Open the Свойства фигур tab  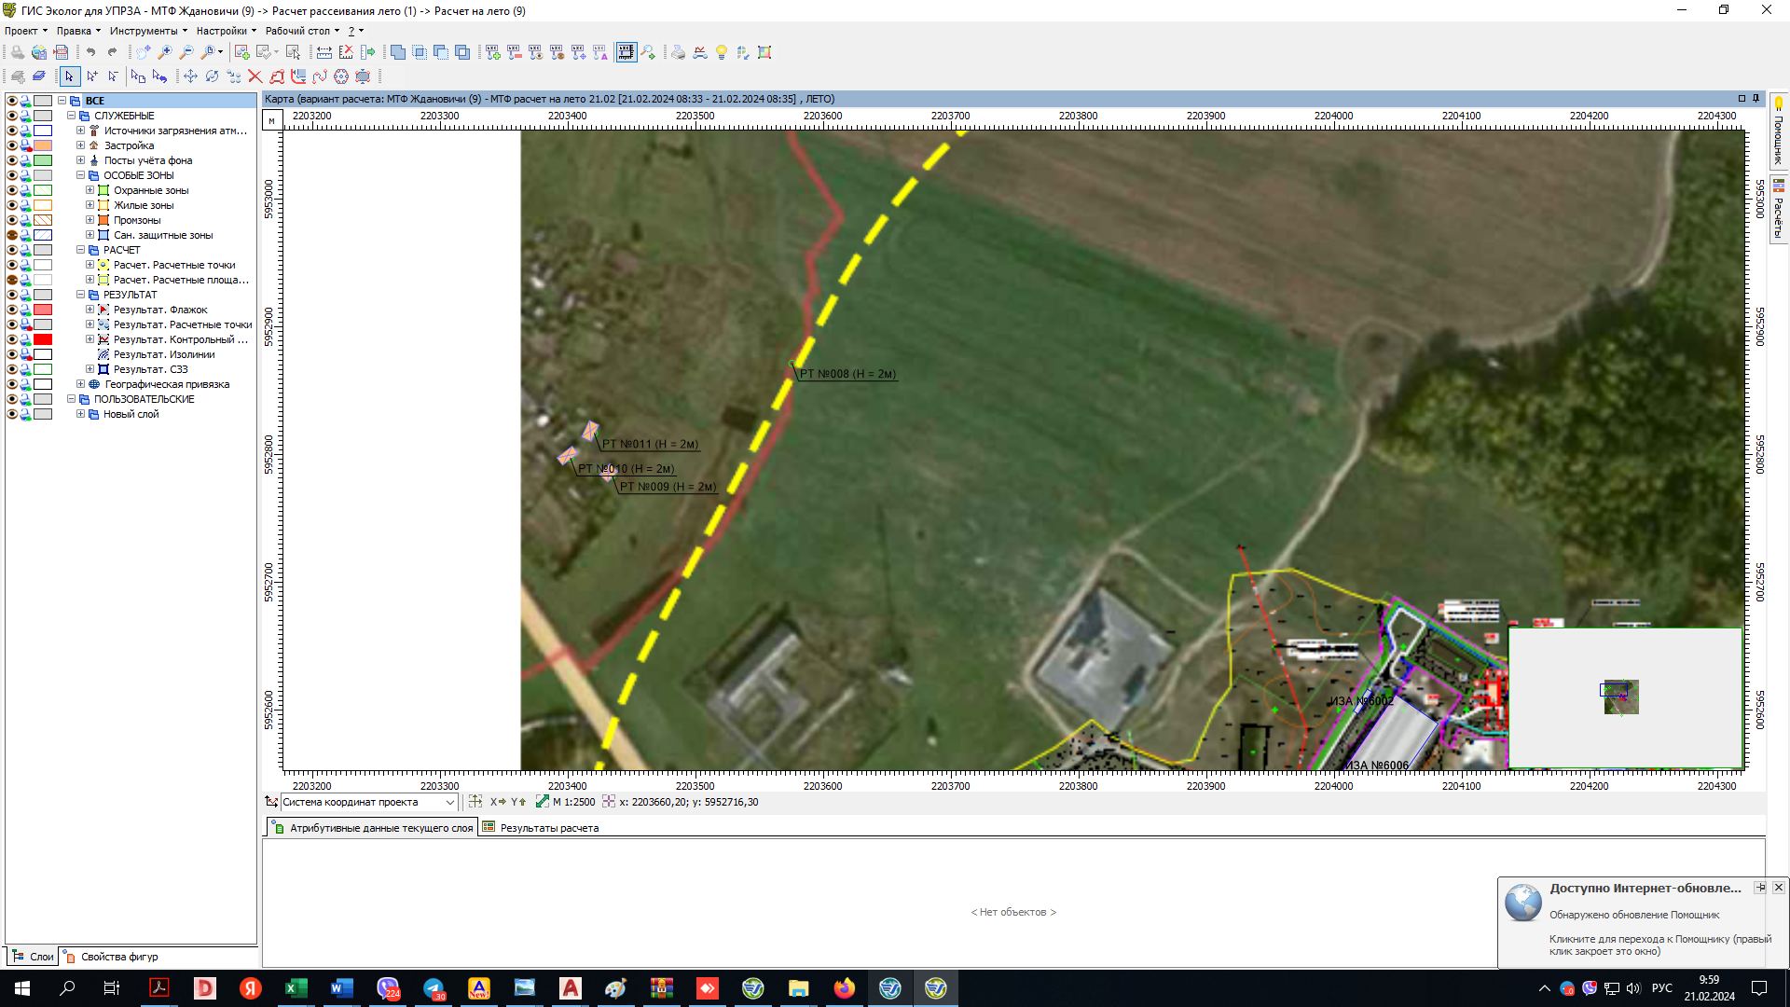[118, 957]
